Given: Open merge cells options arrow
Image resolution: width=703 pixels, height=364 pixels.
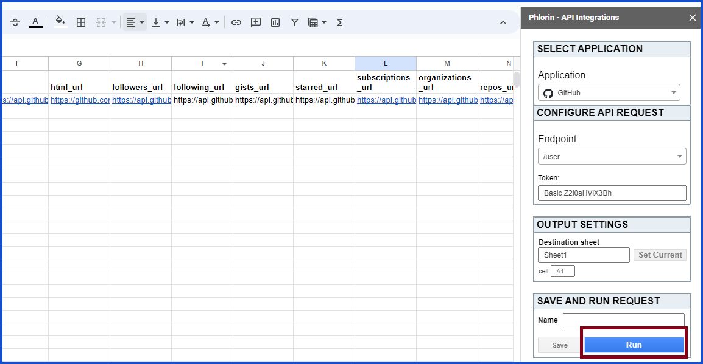Looking at the screenshot, I should pos(114,22).
